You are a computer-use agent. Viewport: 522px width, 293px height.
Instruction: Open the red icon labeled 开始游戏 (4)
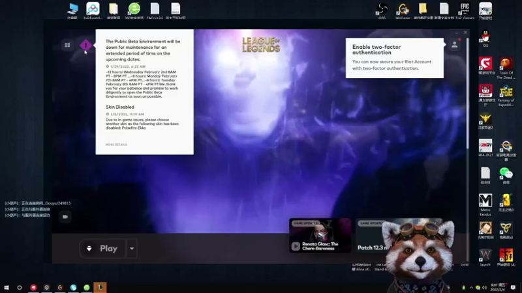click(506, 257)
